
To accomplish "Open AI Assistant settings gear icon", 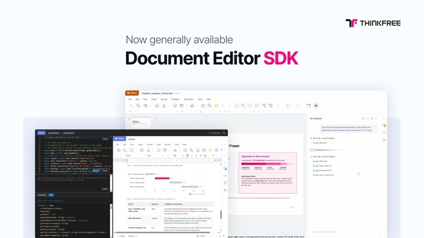I will pos(372,119).
